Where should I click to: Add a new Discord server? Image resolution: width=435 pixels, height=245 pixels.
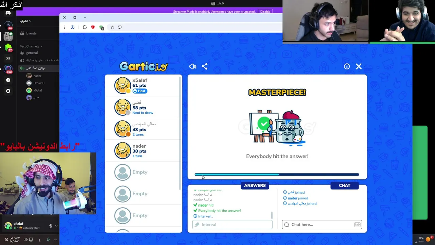pyautogui.click(x=8, y=80)
